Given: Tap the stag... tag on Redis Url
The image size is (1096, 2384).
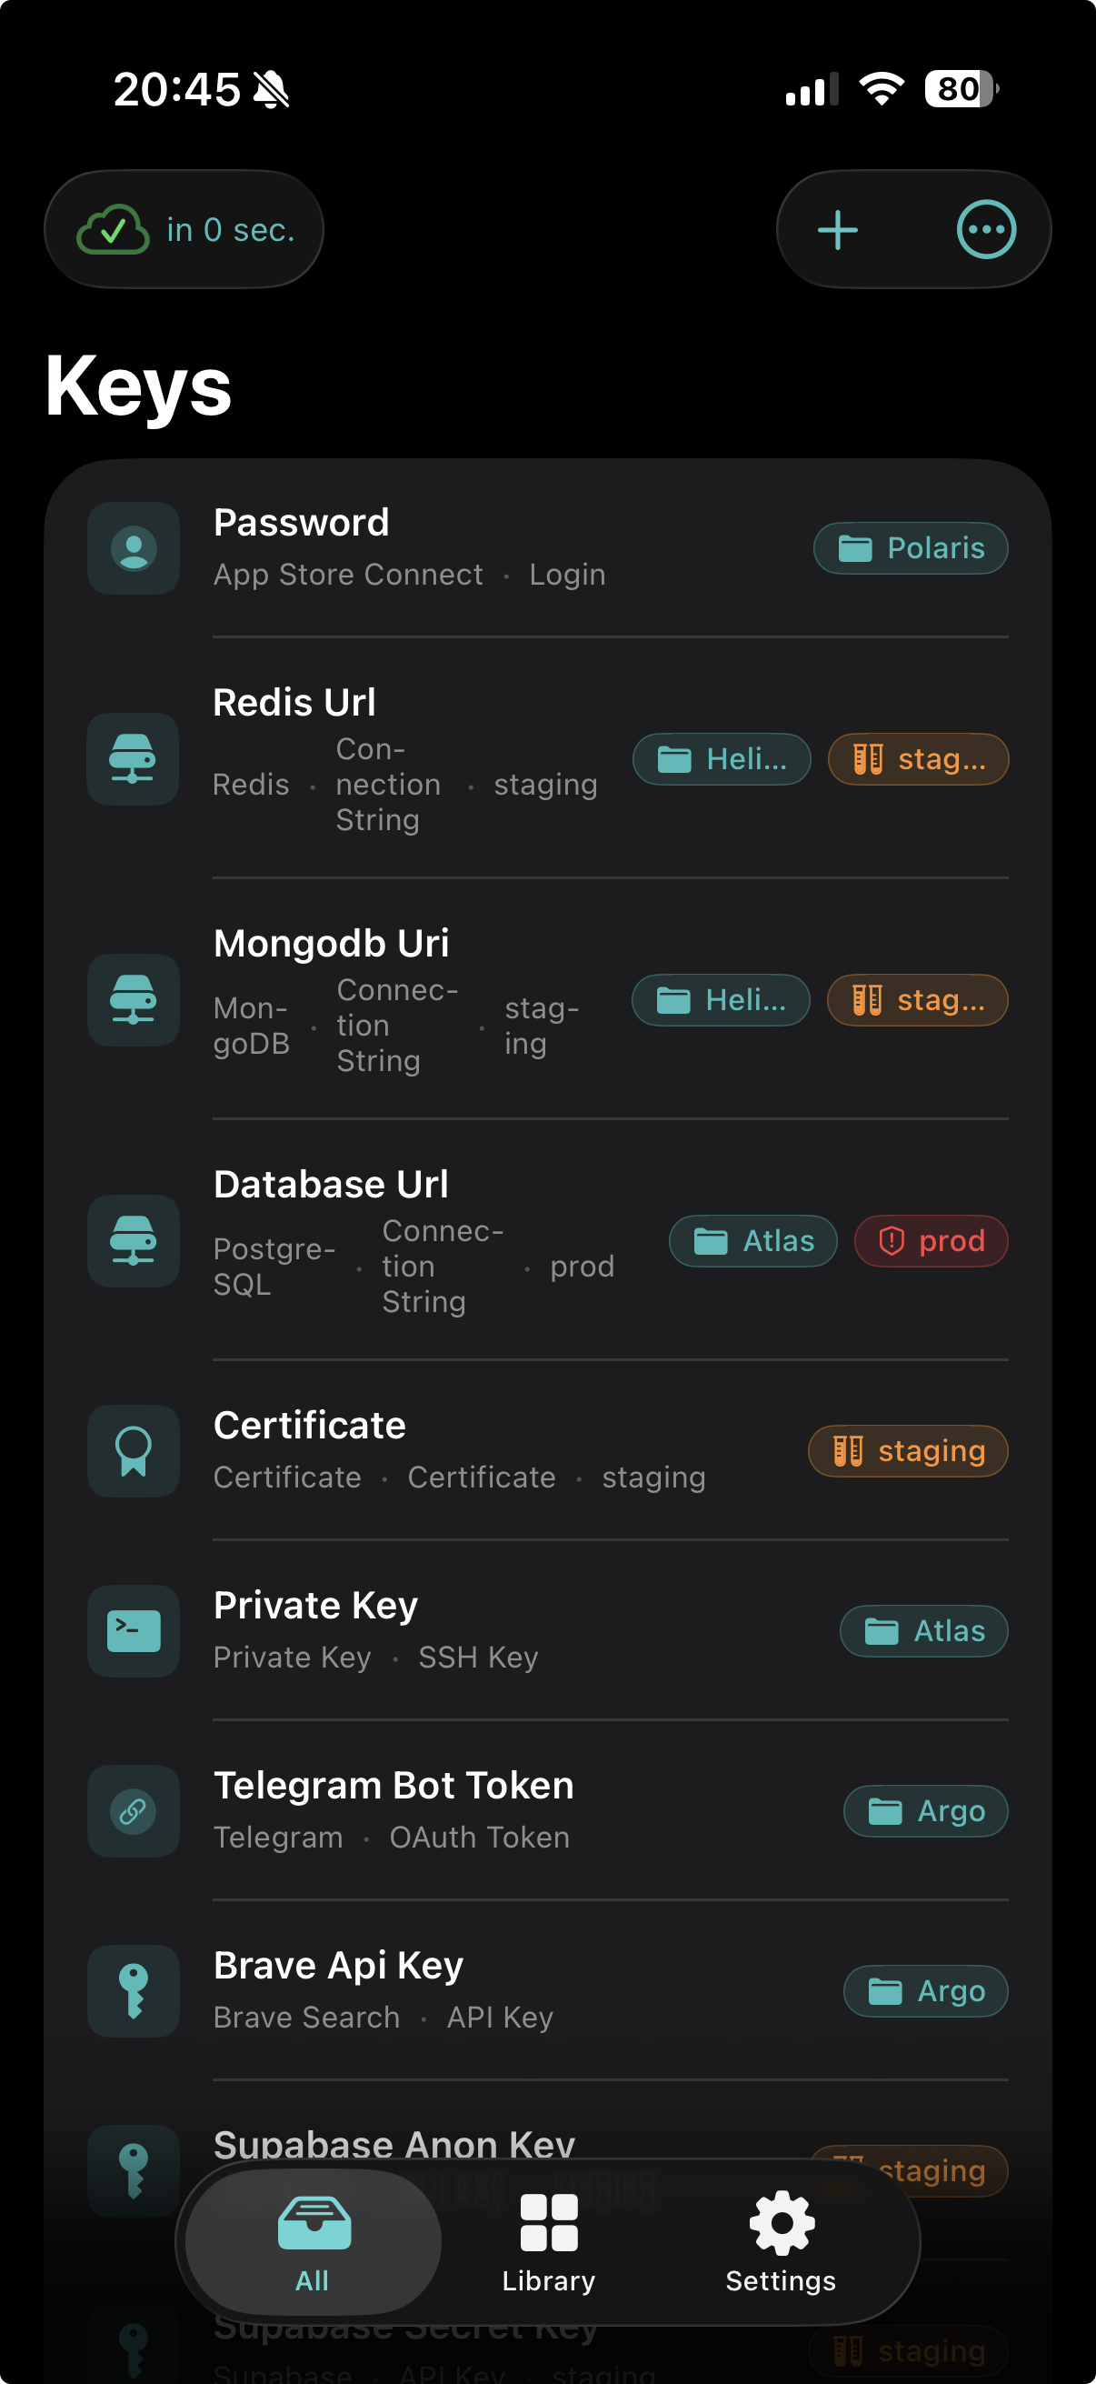Looking at the screenshot, I should (x=918, y=759).
